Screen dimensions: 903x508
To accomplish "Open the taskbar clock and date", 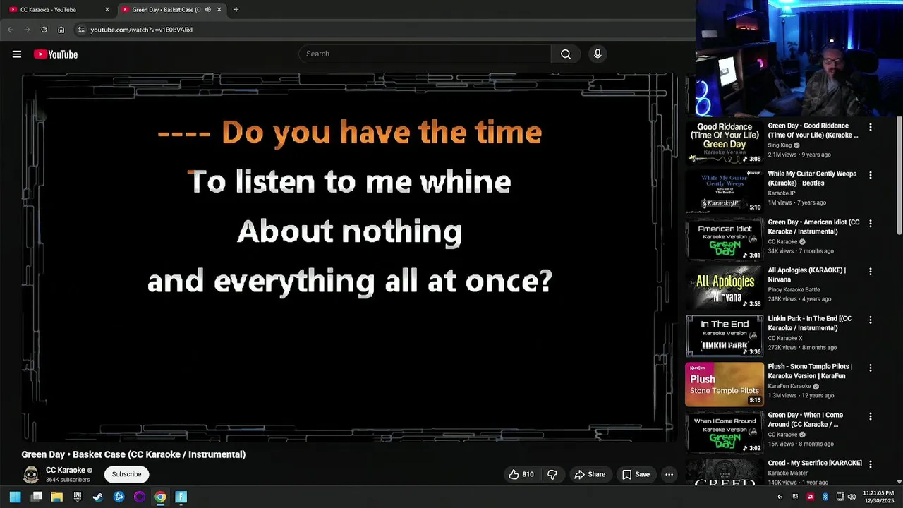I will click(878, 497).
